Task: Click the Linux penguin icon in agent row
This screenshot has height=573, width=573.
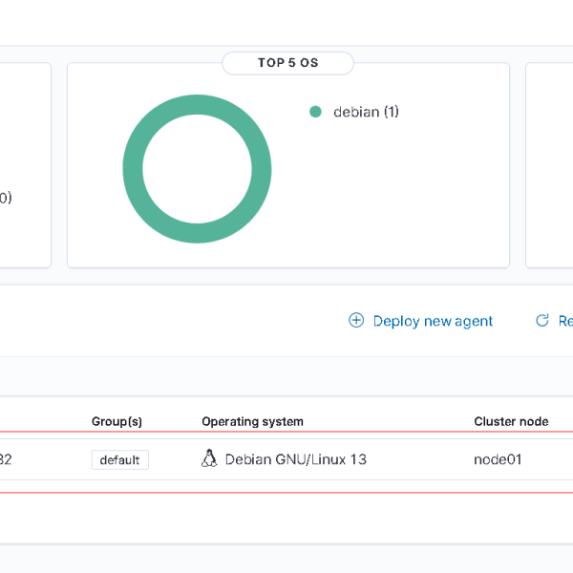Action: pos(209,459)
